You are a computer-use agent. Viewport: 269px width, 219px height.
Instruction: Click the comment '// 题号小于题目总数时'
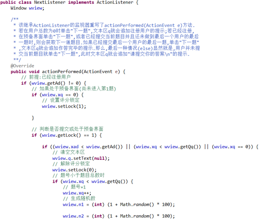pyautogui.click(x=78, y=175)
